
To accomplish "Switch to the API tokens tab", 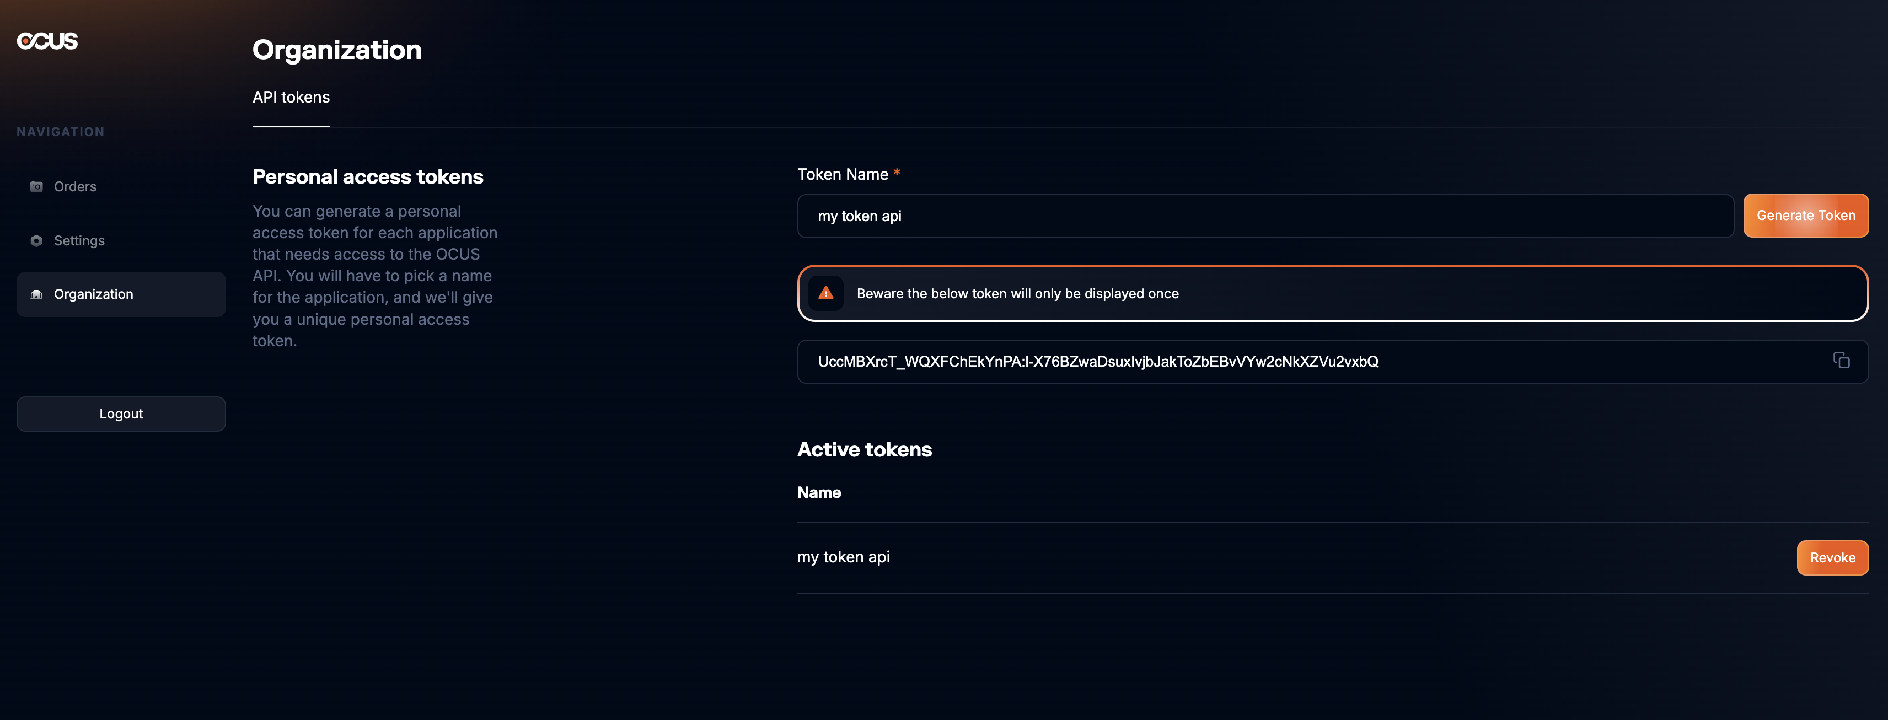I will tap(291, 98).
